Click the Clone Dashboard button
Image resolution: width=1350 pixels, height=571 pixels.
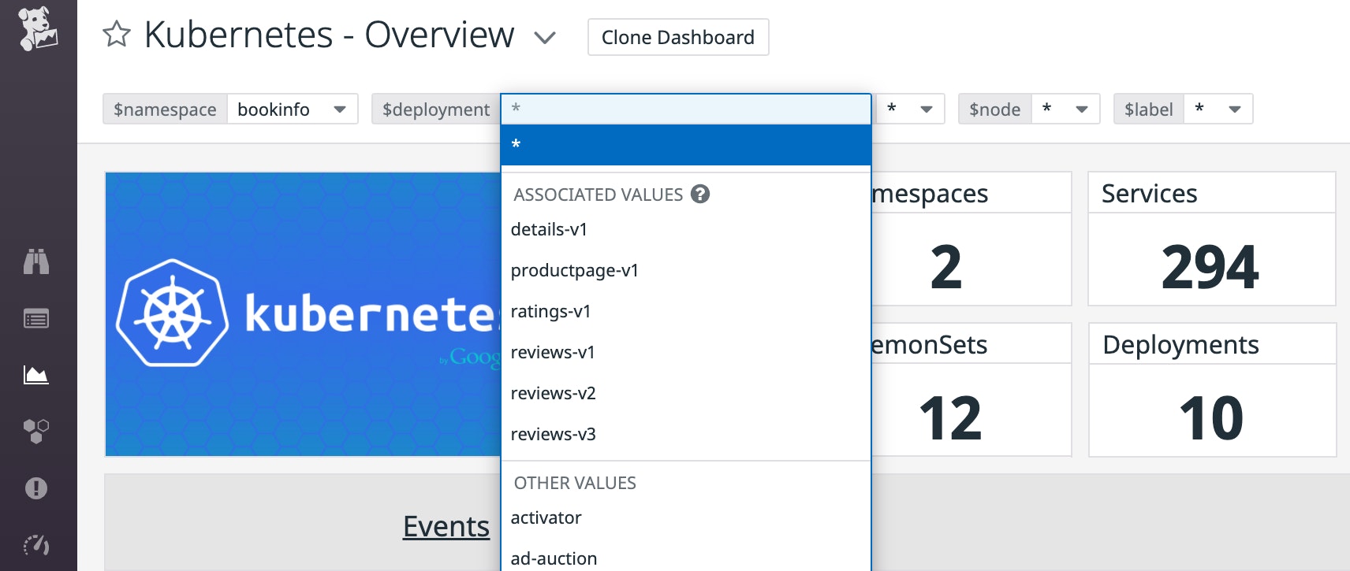678,37
